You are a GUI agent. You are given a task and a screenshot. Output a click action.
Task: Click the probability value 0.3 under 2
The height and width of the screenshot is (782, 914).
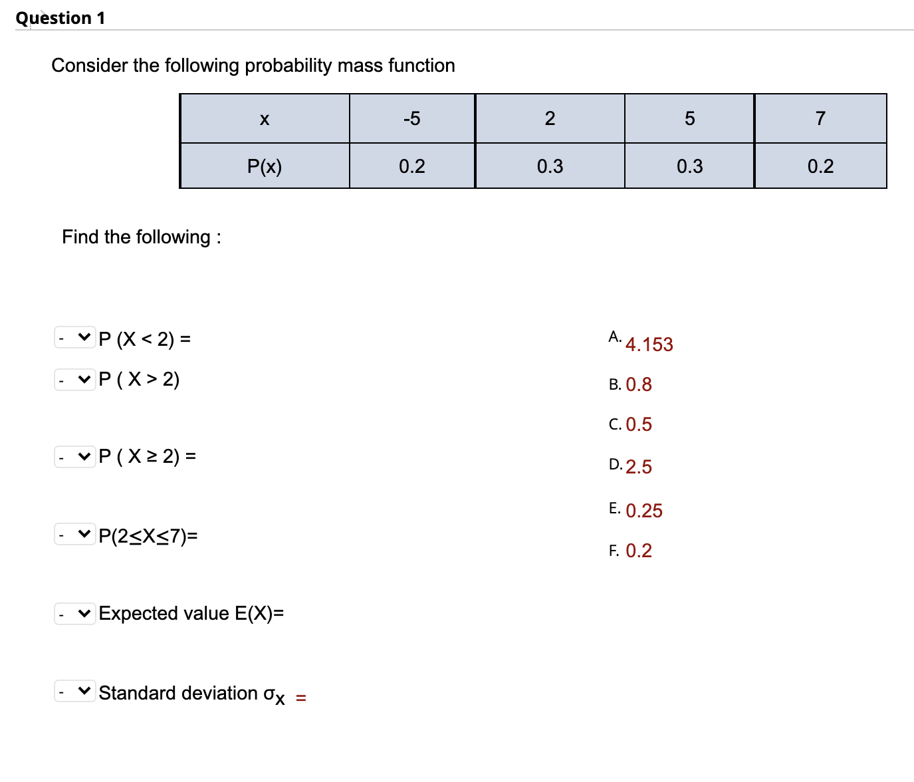click(550, 166)
